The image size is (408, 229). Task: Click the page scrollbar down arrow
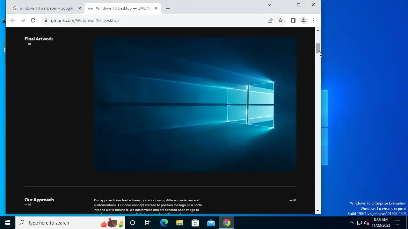(318, 211)
